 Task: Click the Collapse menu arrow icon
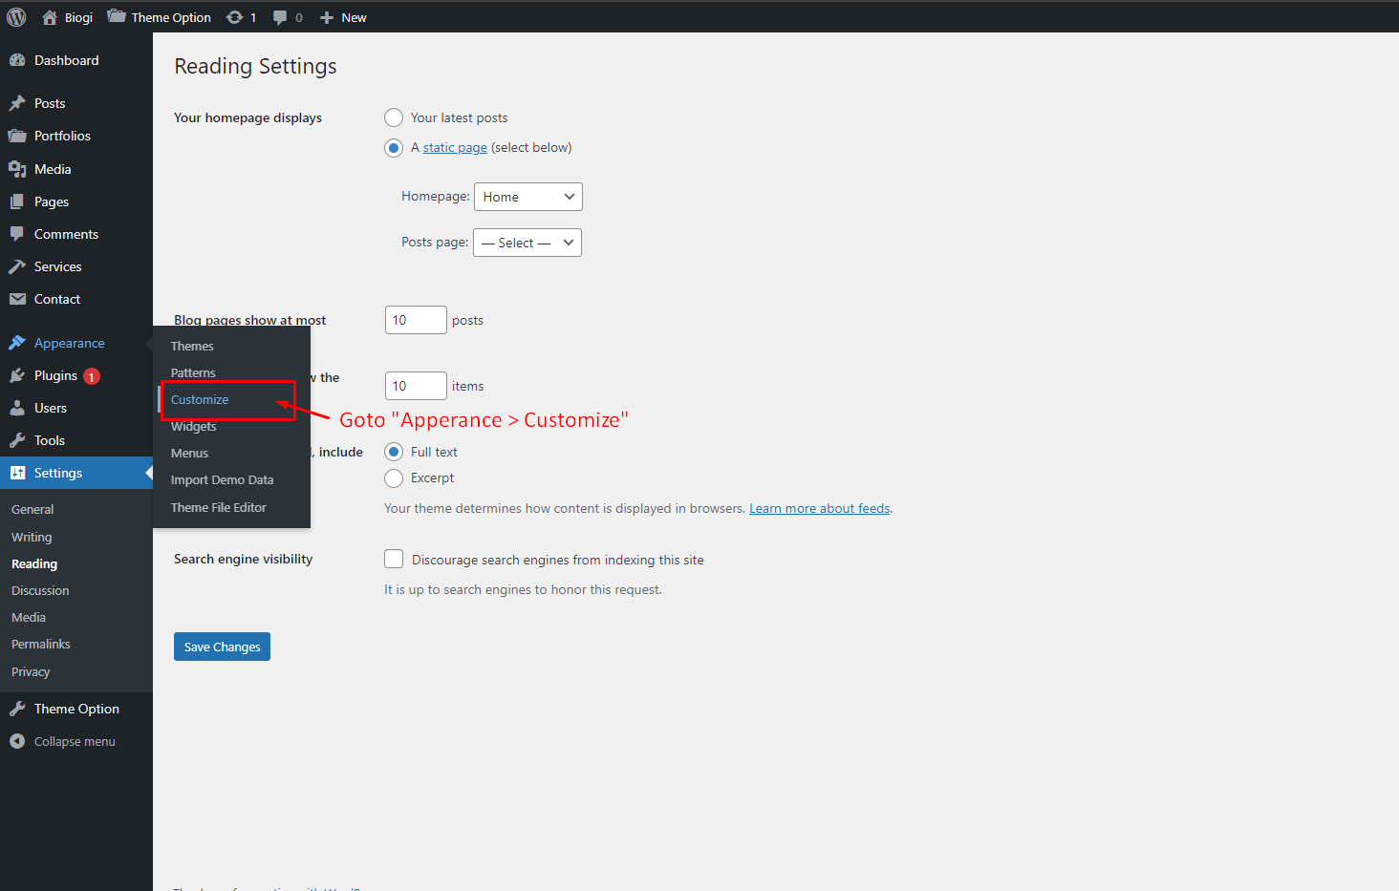pos(17,741)
